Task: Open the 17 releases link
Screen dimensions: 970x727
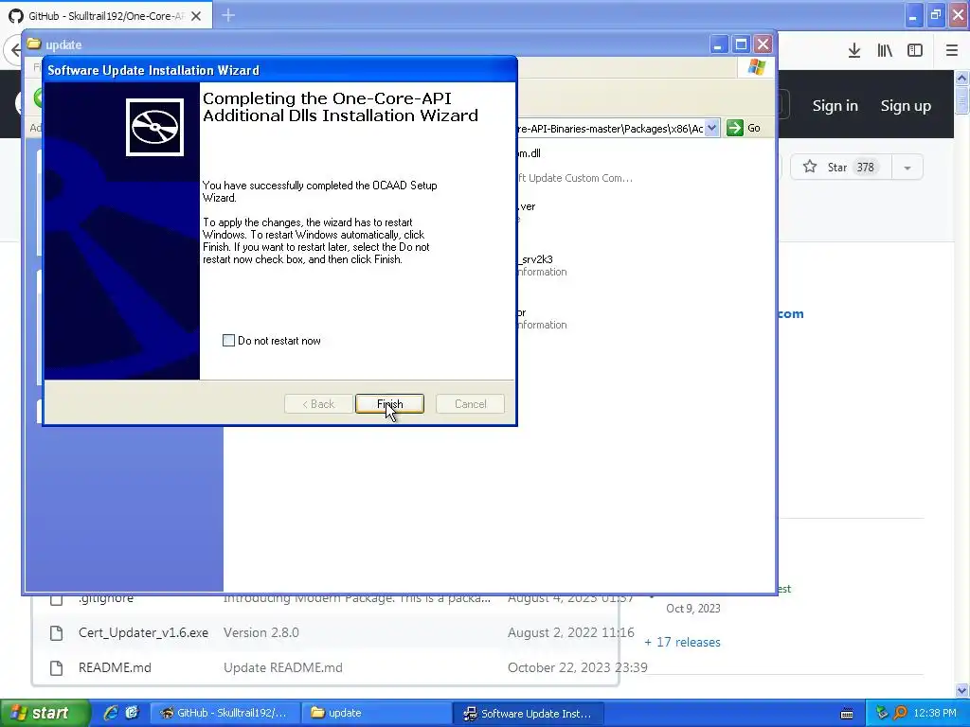Action: [x=682, y=643]
